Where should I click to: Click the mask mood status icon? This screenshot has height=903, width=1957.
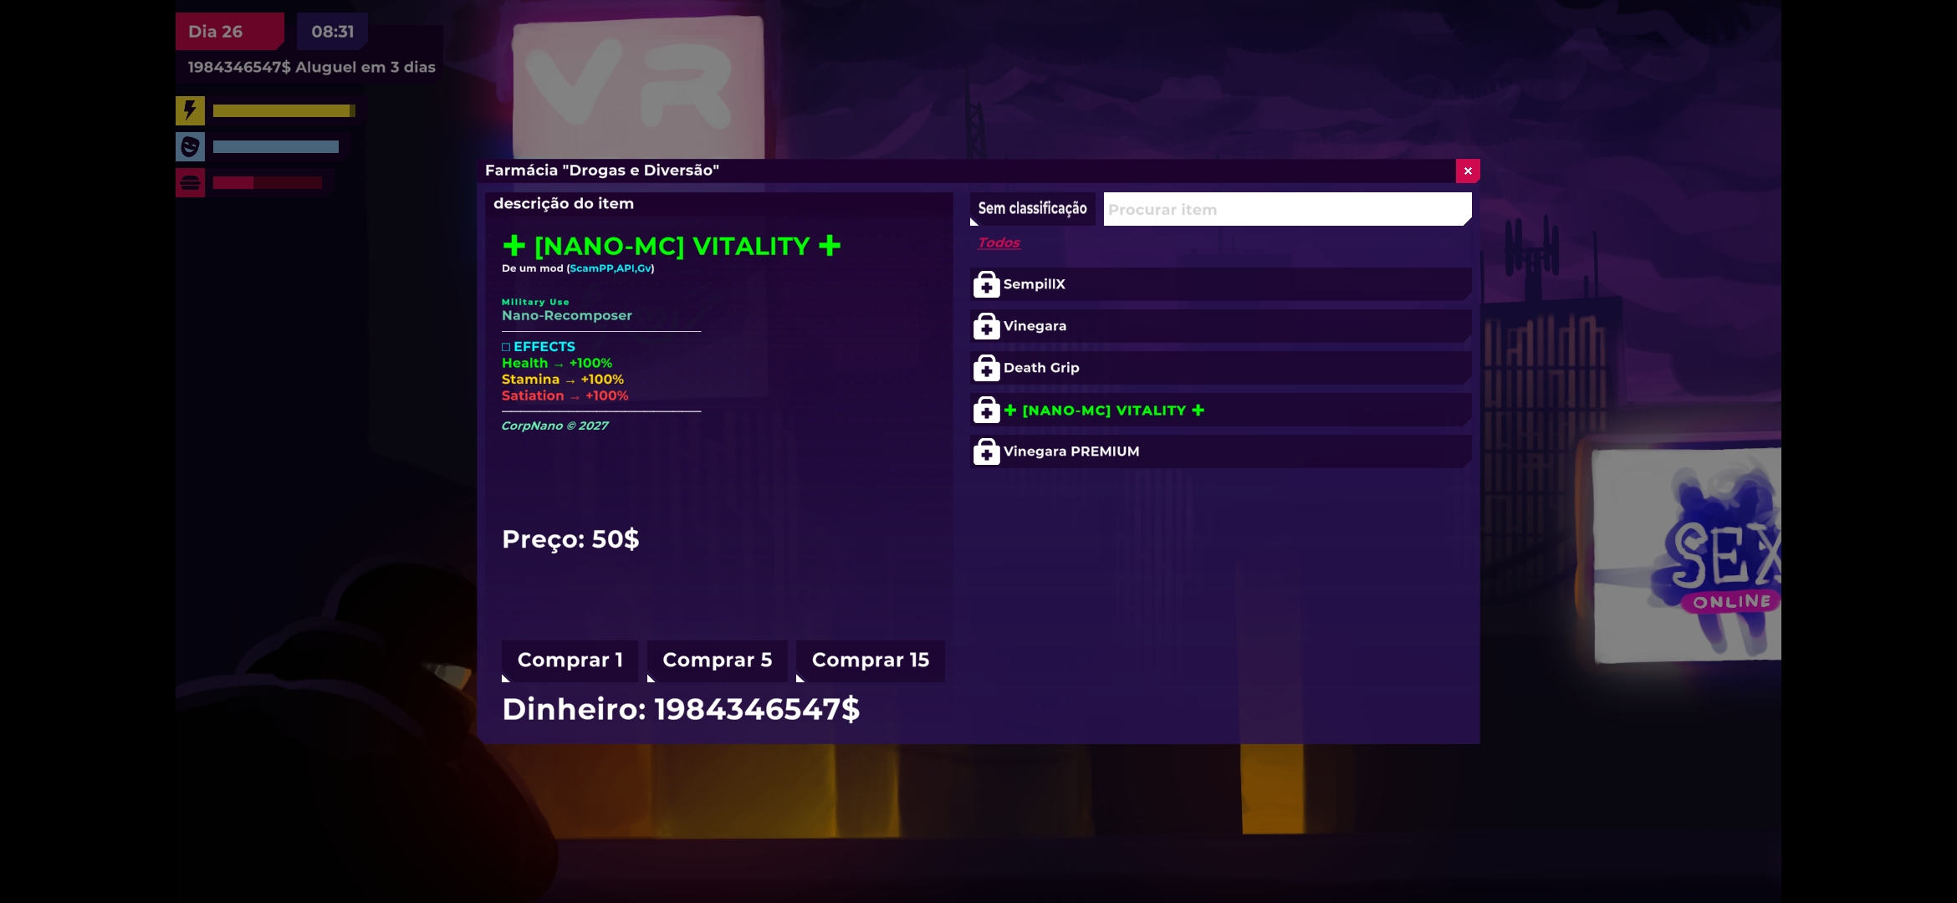pyautogui.click(x=190, y=147)
